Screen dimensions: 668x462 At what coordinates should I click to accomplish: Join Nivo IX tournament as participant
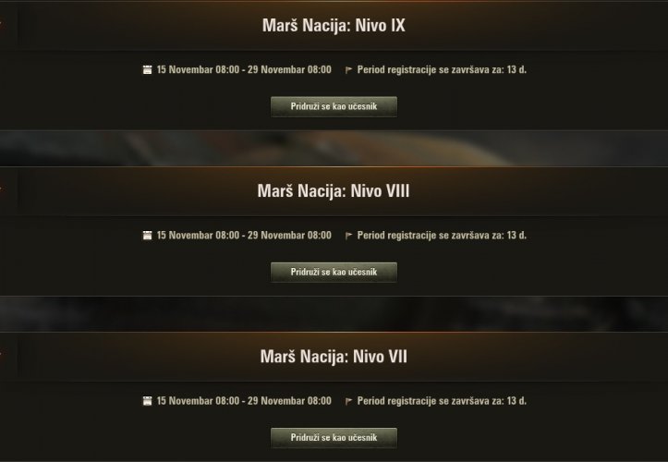click(x=334, y=106)
